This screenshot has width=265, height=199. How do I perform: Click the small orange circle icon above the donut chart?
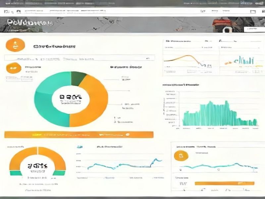[x=13, y=68]
